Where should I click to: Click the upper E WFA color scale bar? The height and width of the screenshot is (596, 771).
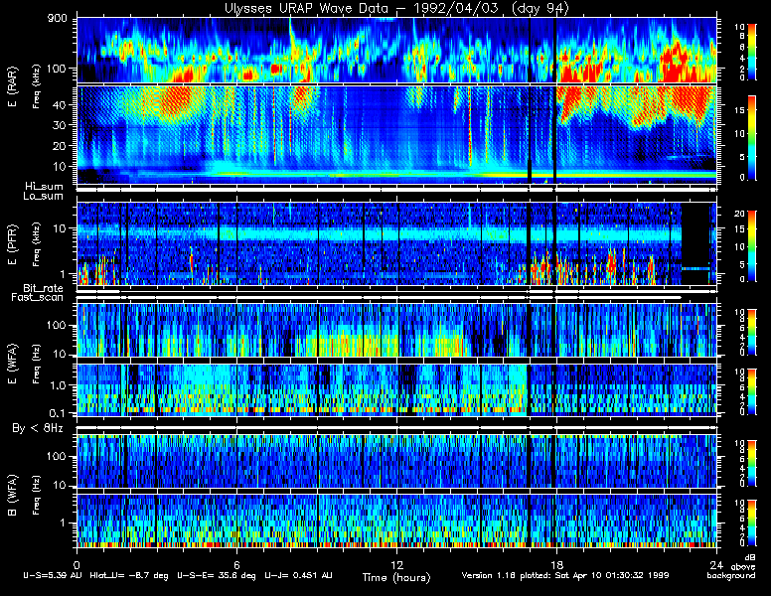752,333
